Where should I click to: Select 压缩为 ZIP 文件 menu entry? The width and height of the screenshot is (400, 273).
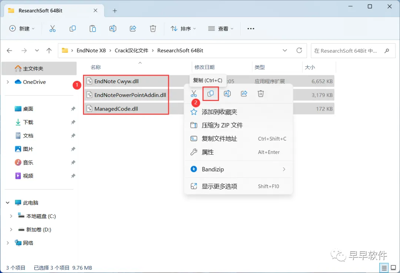pyautogui.click(x=238, y=125)
